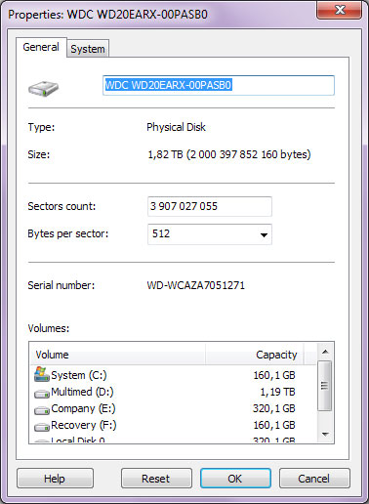Select the General tab
The image size is (369, 504).
click(x=41, y=47)
